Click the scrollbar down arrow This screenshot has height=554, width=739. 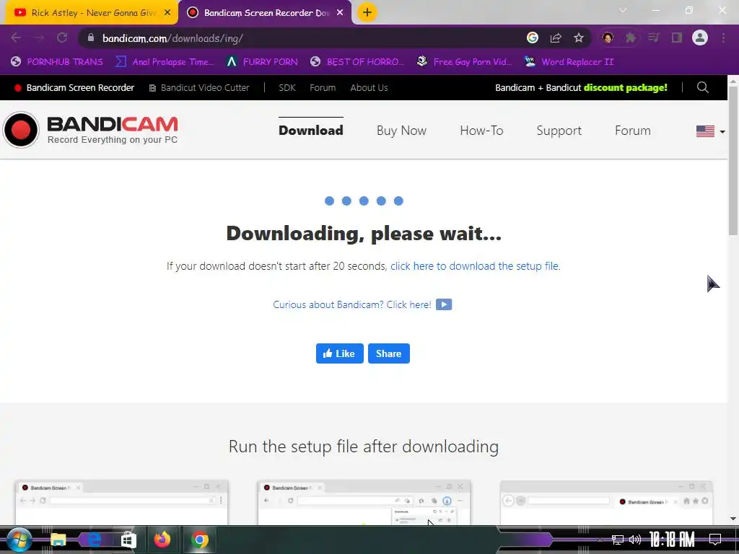pos(733,519)
